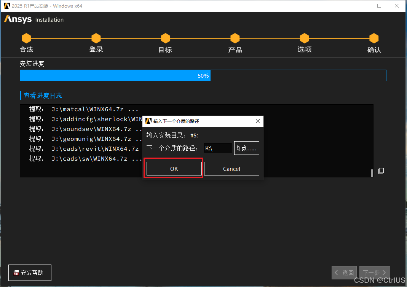
Task: Select the 目标 step hexagon
Action: coord(165,38)
